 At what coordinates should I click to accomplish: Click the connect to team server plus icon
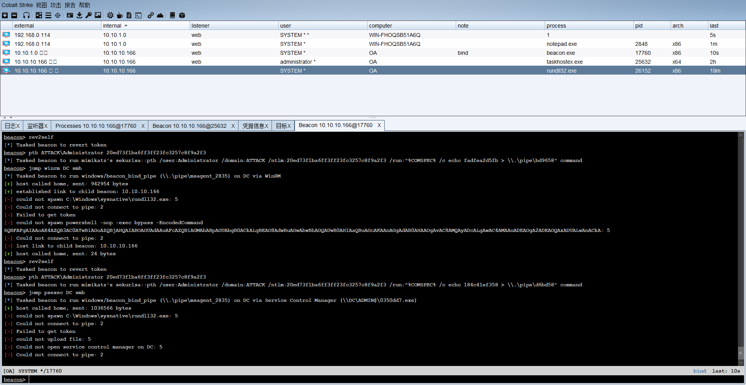(5, 15)
